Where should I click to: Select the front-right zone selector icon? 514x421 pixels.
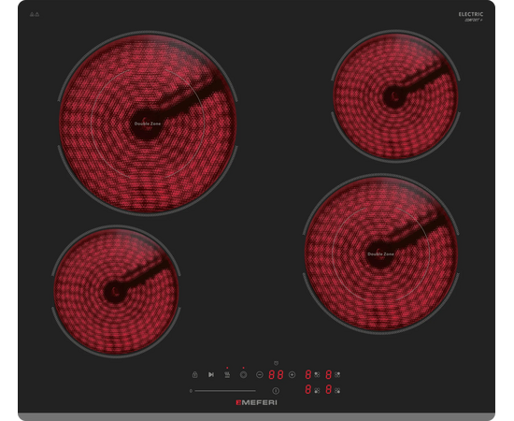pyautogui.click(x=337, y=390)
